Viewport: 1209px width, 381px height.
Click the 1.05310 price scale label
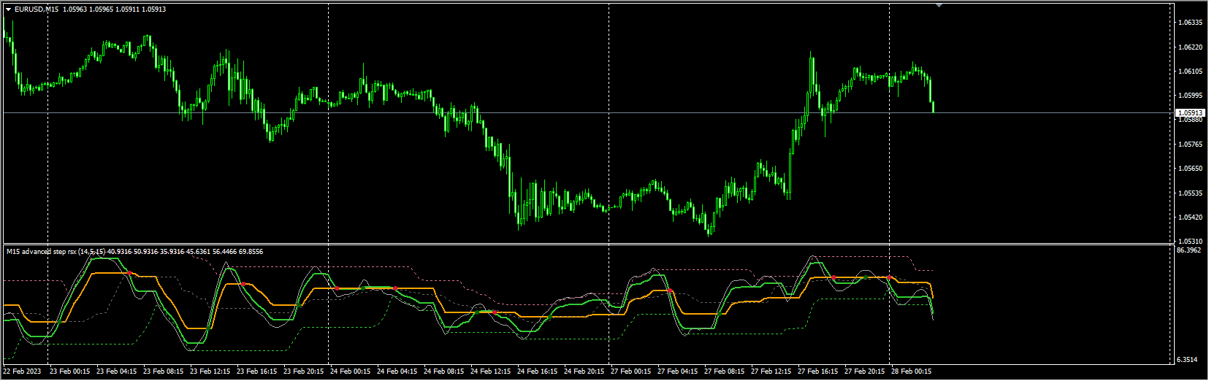click(1190, 242)
